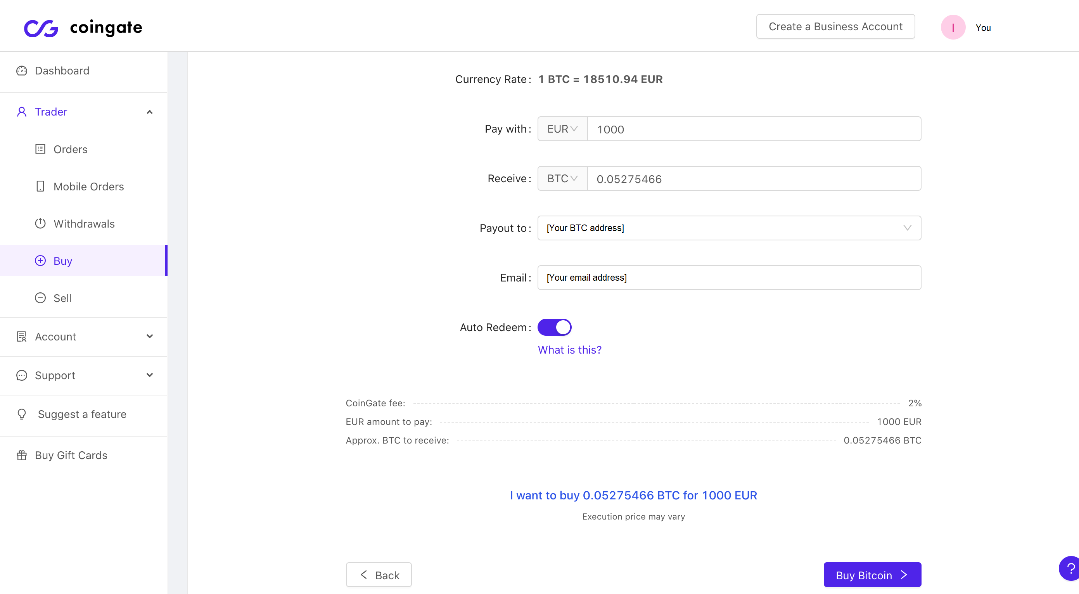Click the EUR amount input field
This screenshot has width=1079, height=594.
point(754,129)
